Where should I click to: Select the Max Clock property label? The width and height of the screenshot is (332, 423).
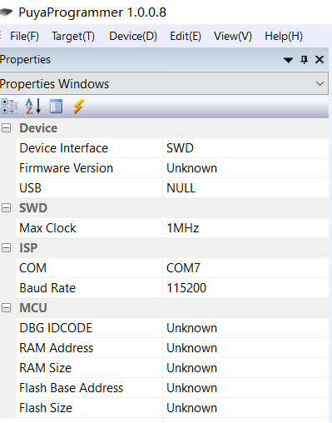(47, 228)
